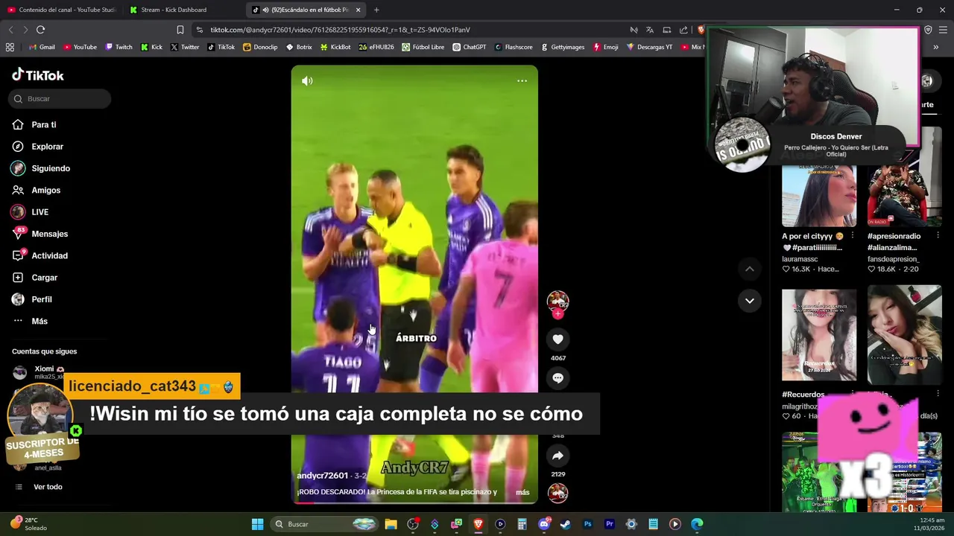Open the Gmail bookmark

[42, 47]
